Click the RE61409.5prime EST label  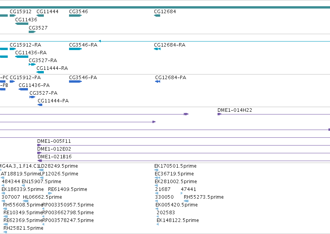pos(67,189)
